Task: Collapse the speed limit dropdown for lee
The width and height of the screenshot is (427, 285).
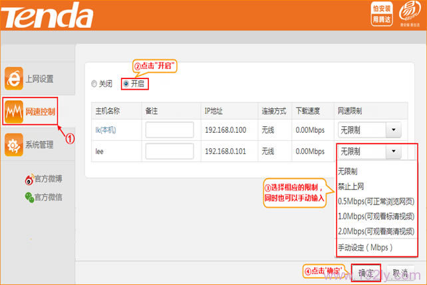Action: (394, 152)
